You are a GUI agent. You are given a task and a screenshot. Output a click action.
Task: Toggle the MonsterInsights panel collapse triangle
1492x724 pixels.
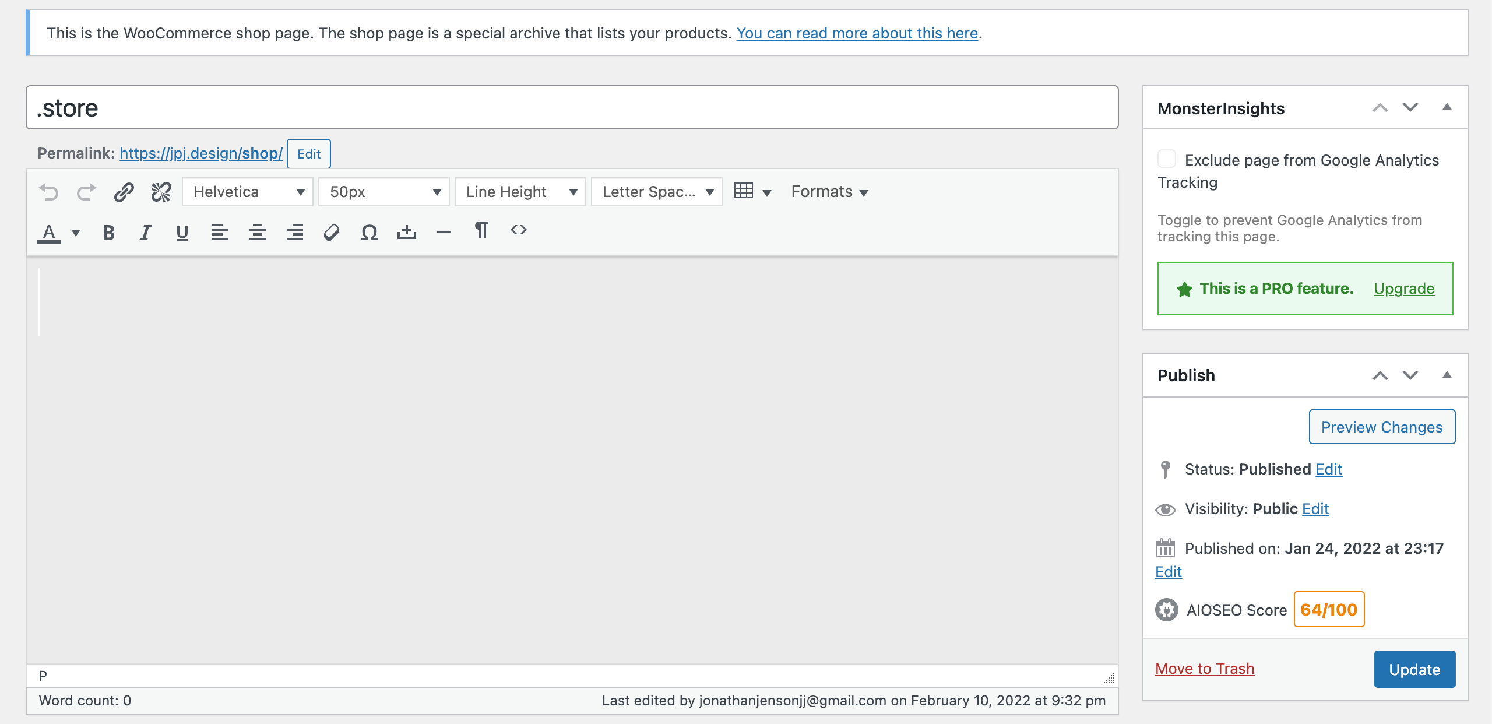click(1447, 107)
